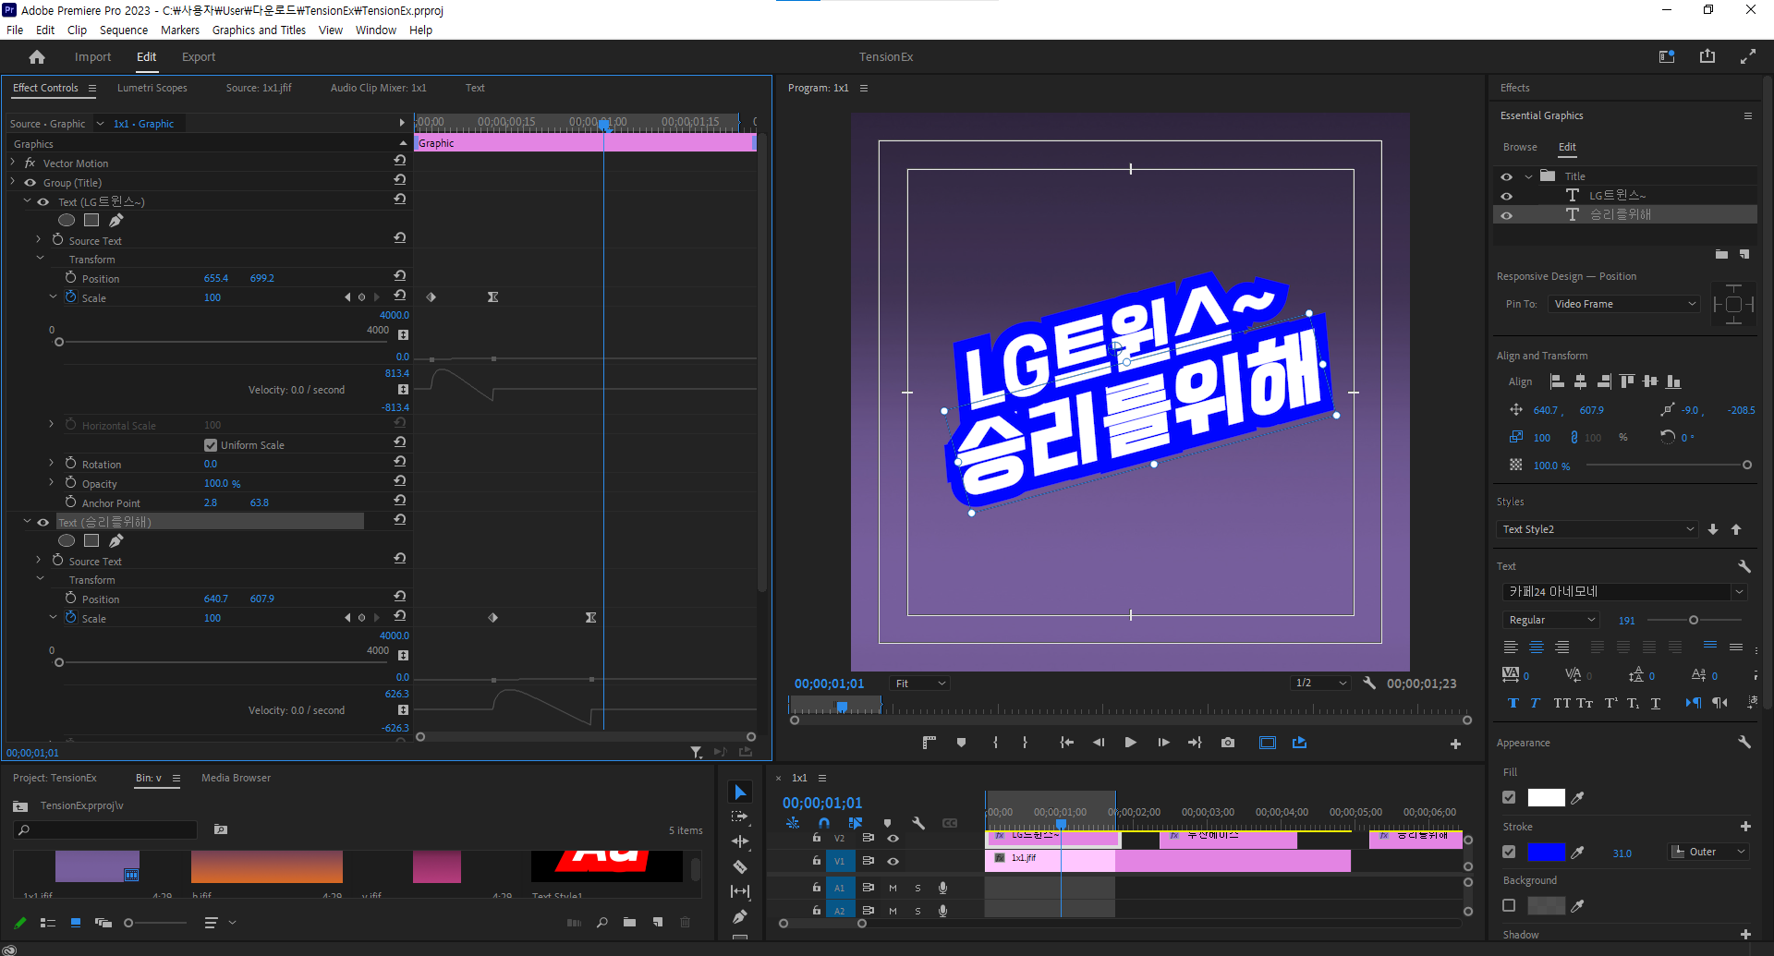Viewport: 1774px width, 956px height.
Task: Step back one frame
Action: click(1099, 743)
